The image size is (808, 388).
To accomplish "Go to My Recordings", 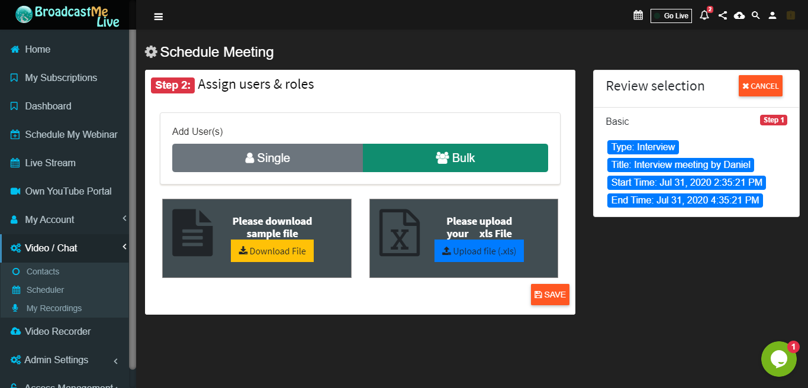I will (x=54, y=308).
